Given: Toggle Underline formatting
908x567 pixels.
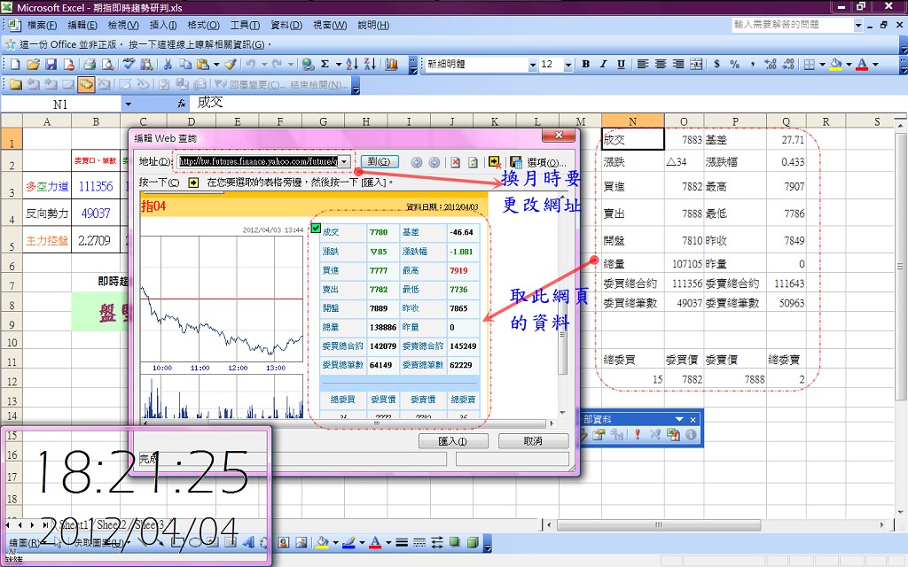Looking at the screenshot, I should 621,64.
